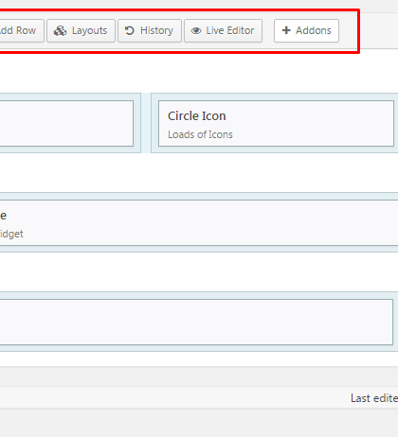Click the widget description ending in 'idget'

tap(11, 234)
